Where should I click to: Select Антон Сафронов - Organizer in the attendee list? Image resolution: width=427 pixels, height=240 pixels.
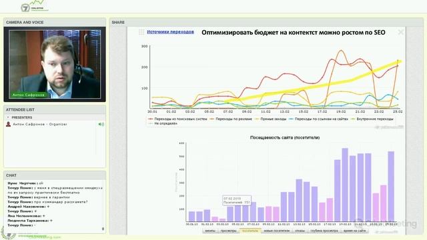[40, 124]
